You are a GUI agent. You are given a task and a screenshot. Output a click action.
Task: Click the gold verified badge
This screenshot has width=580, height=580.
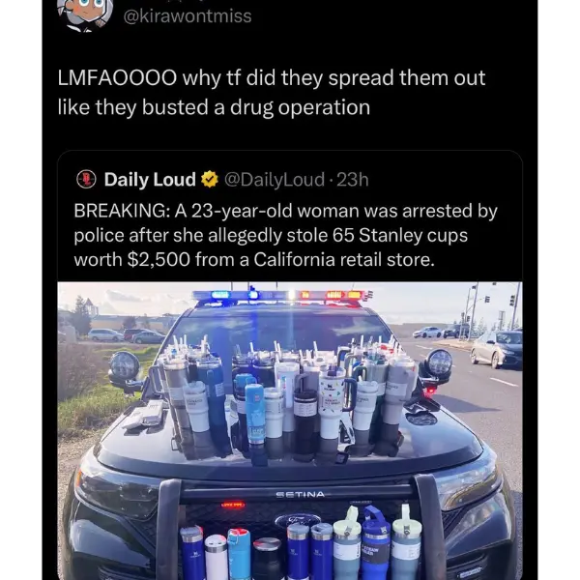tap(210, 180)
